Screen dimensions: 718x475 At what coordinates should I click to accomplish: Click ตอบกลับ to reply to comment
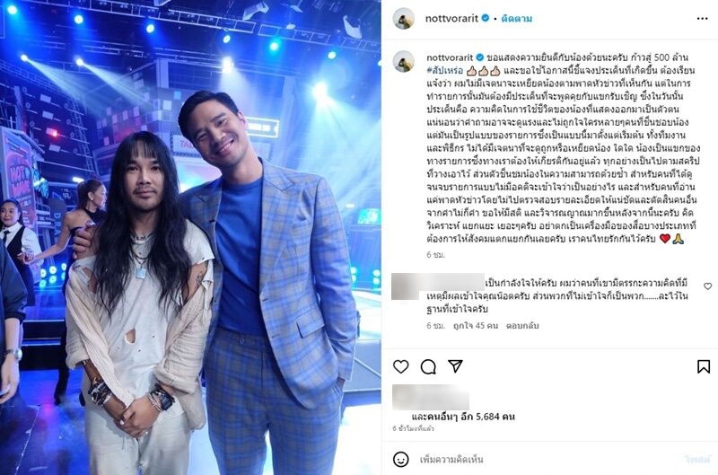pos(522,326)
